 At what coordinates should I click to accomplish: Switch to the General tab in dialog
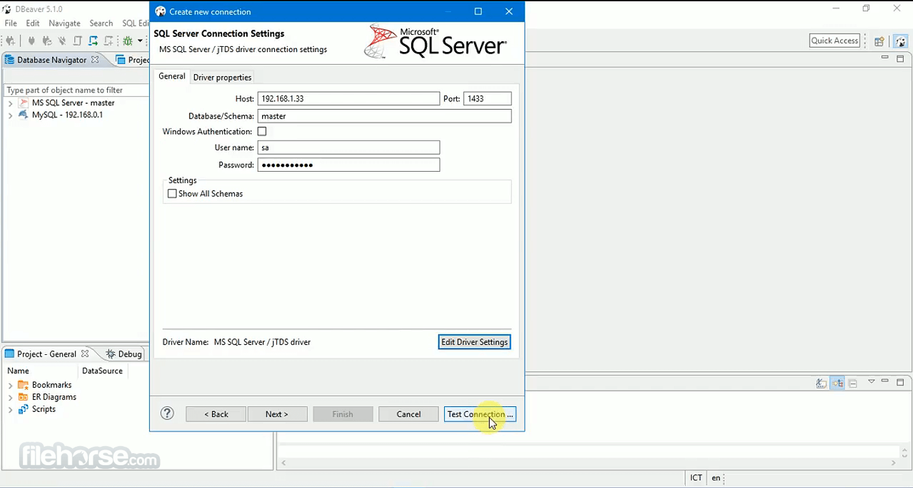point(172,76)
